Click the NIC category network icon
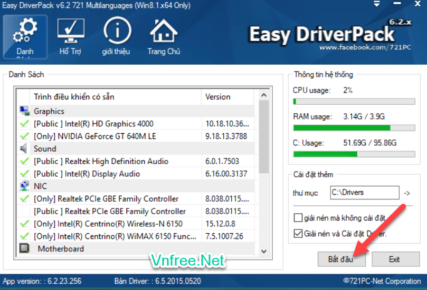The image size is (427, 290). [24, 186]
